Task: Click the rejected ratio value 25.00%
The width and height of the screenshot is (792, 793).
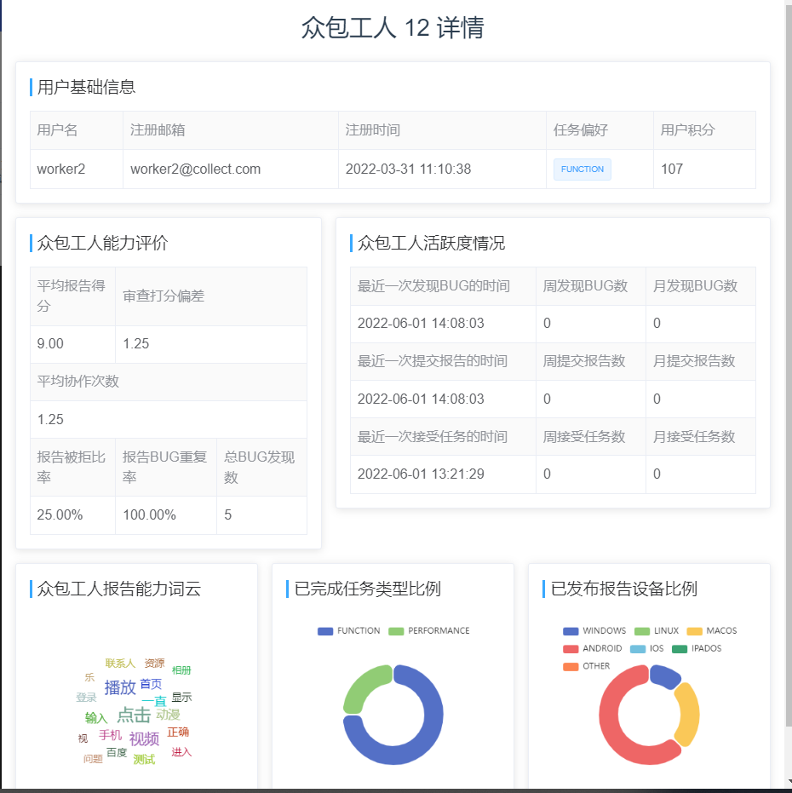Action: [x=60, y=514]
